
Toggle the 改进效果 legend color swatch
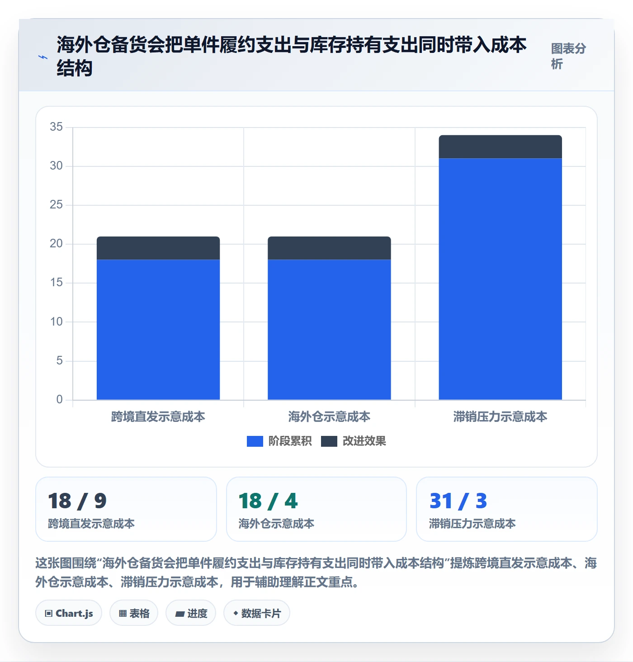point(329,441)
